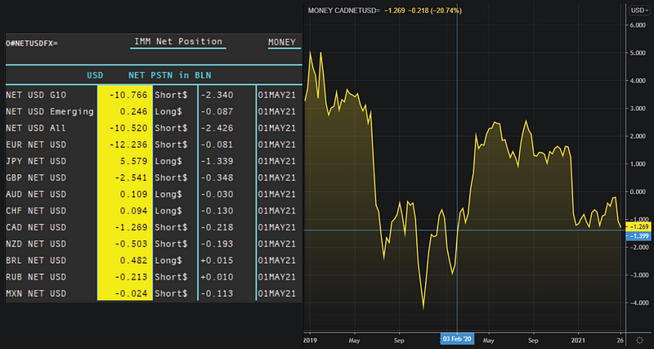The image size is (654, 349).
Task: Click the -10.520 value cell
Action: [129, 128]
